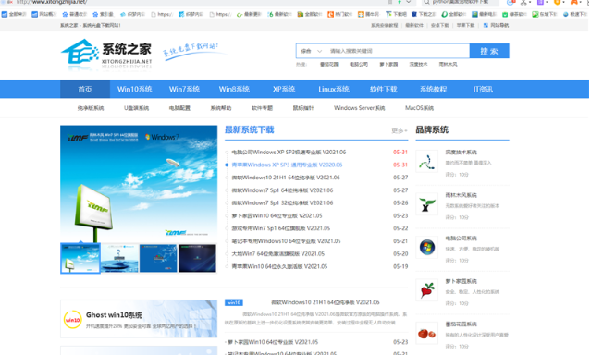Open the 系统之家 house logo
591x355 pixels.
point(80,54)
